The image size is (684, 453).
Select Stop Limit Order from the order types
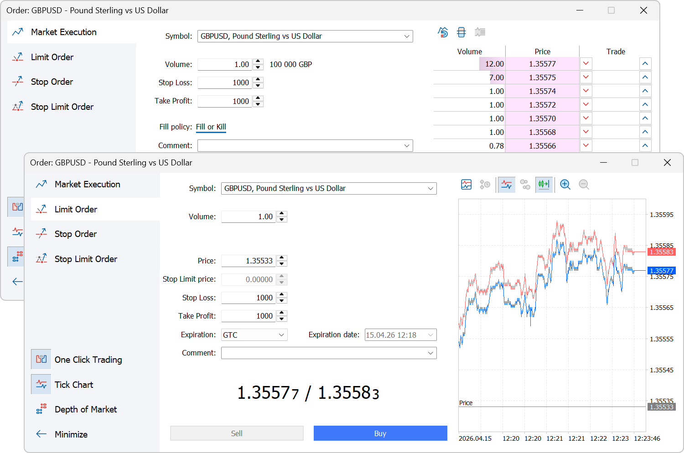[x=85, y=258]
